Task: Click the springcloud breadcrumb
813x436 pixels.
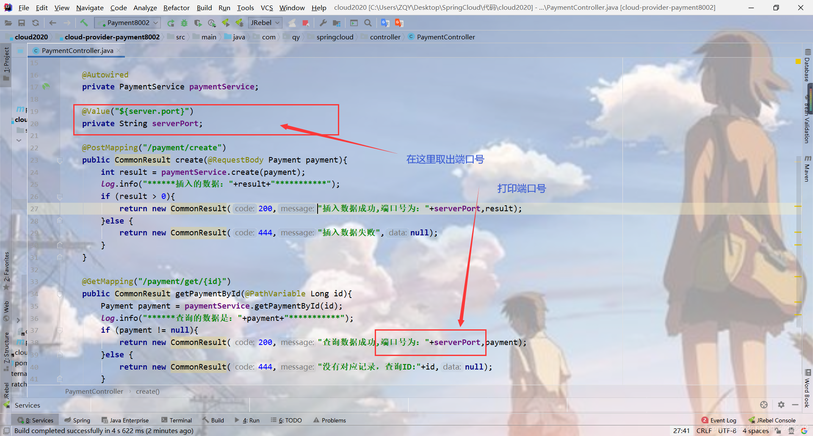Action: tap(335, 37)
